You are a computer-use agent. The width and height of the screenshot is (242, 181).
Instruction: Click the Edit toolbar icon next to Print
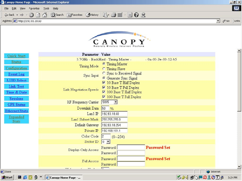click(x=120, y=15)
